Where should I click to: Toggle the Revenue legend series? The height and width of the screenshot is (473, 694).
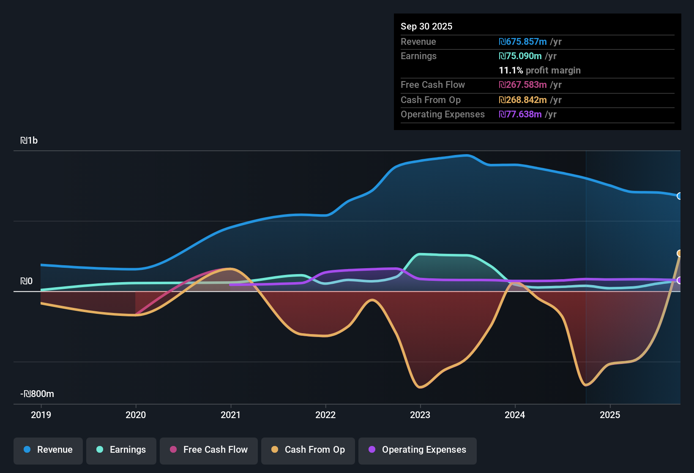pyautogui.click(x=48, y=450)
